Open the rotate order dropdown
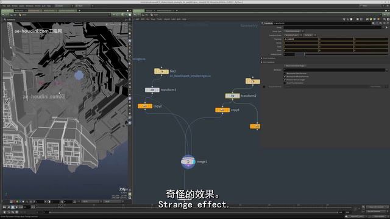The height and width of the screenshot is (219, 390). pos(310,35)
